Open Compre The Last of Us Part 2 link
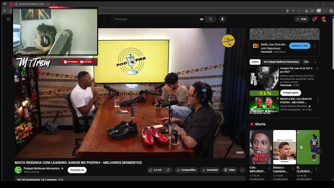334x188 pixels. coord(296,70)
